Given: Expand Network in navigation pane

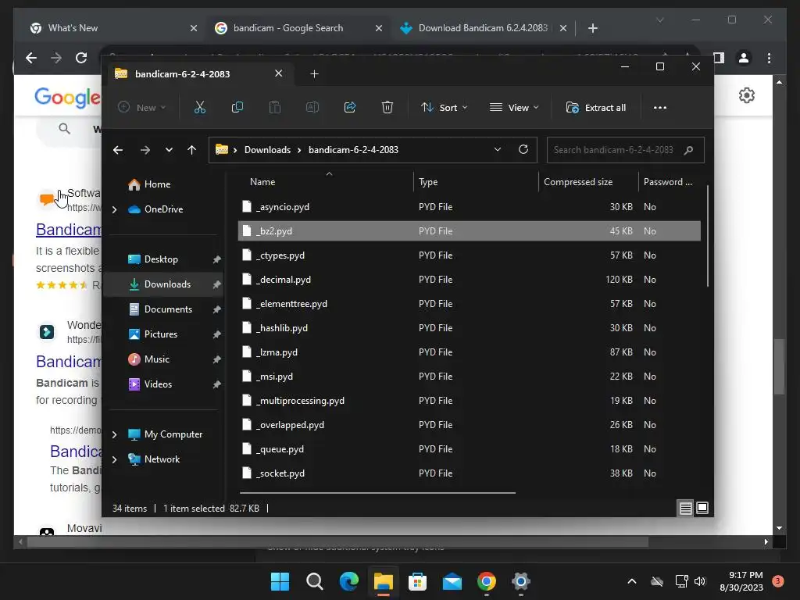Looking at the screenshot, I should (x=114, y=459).
